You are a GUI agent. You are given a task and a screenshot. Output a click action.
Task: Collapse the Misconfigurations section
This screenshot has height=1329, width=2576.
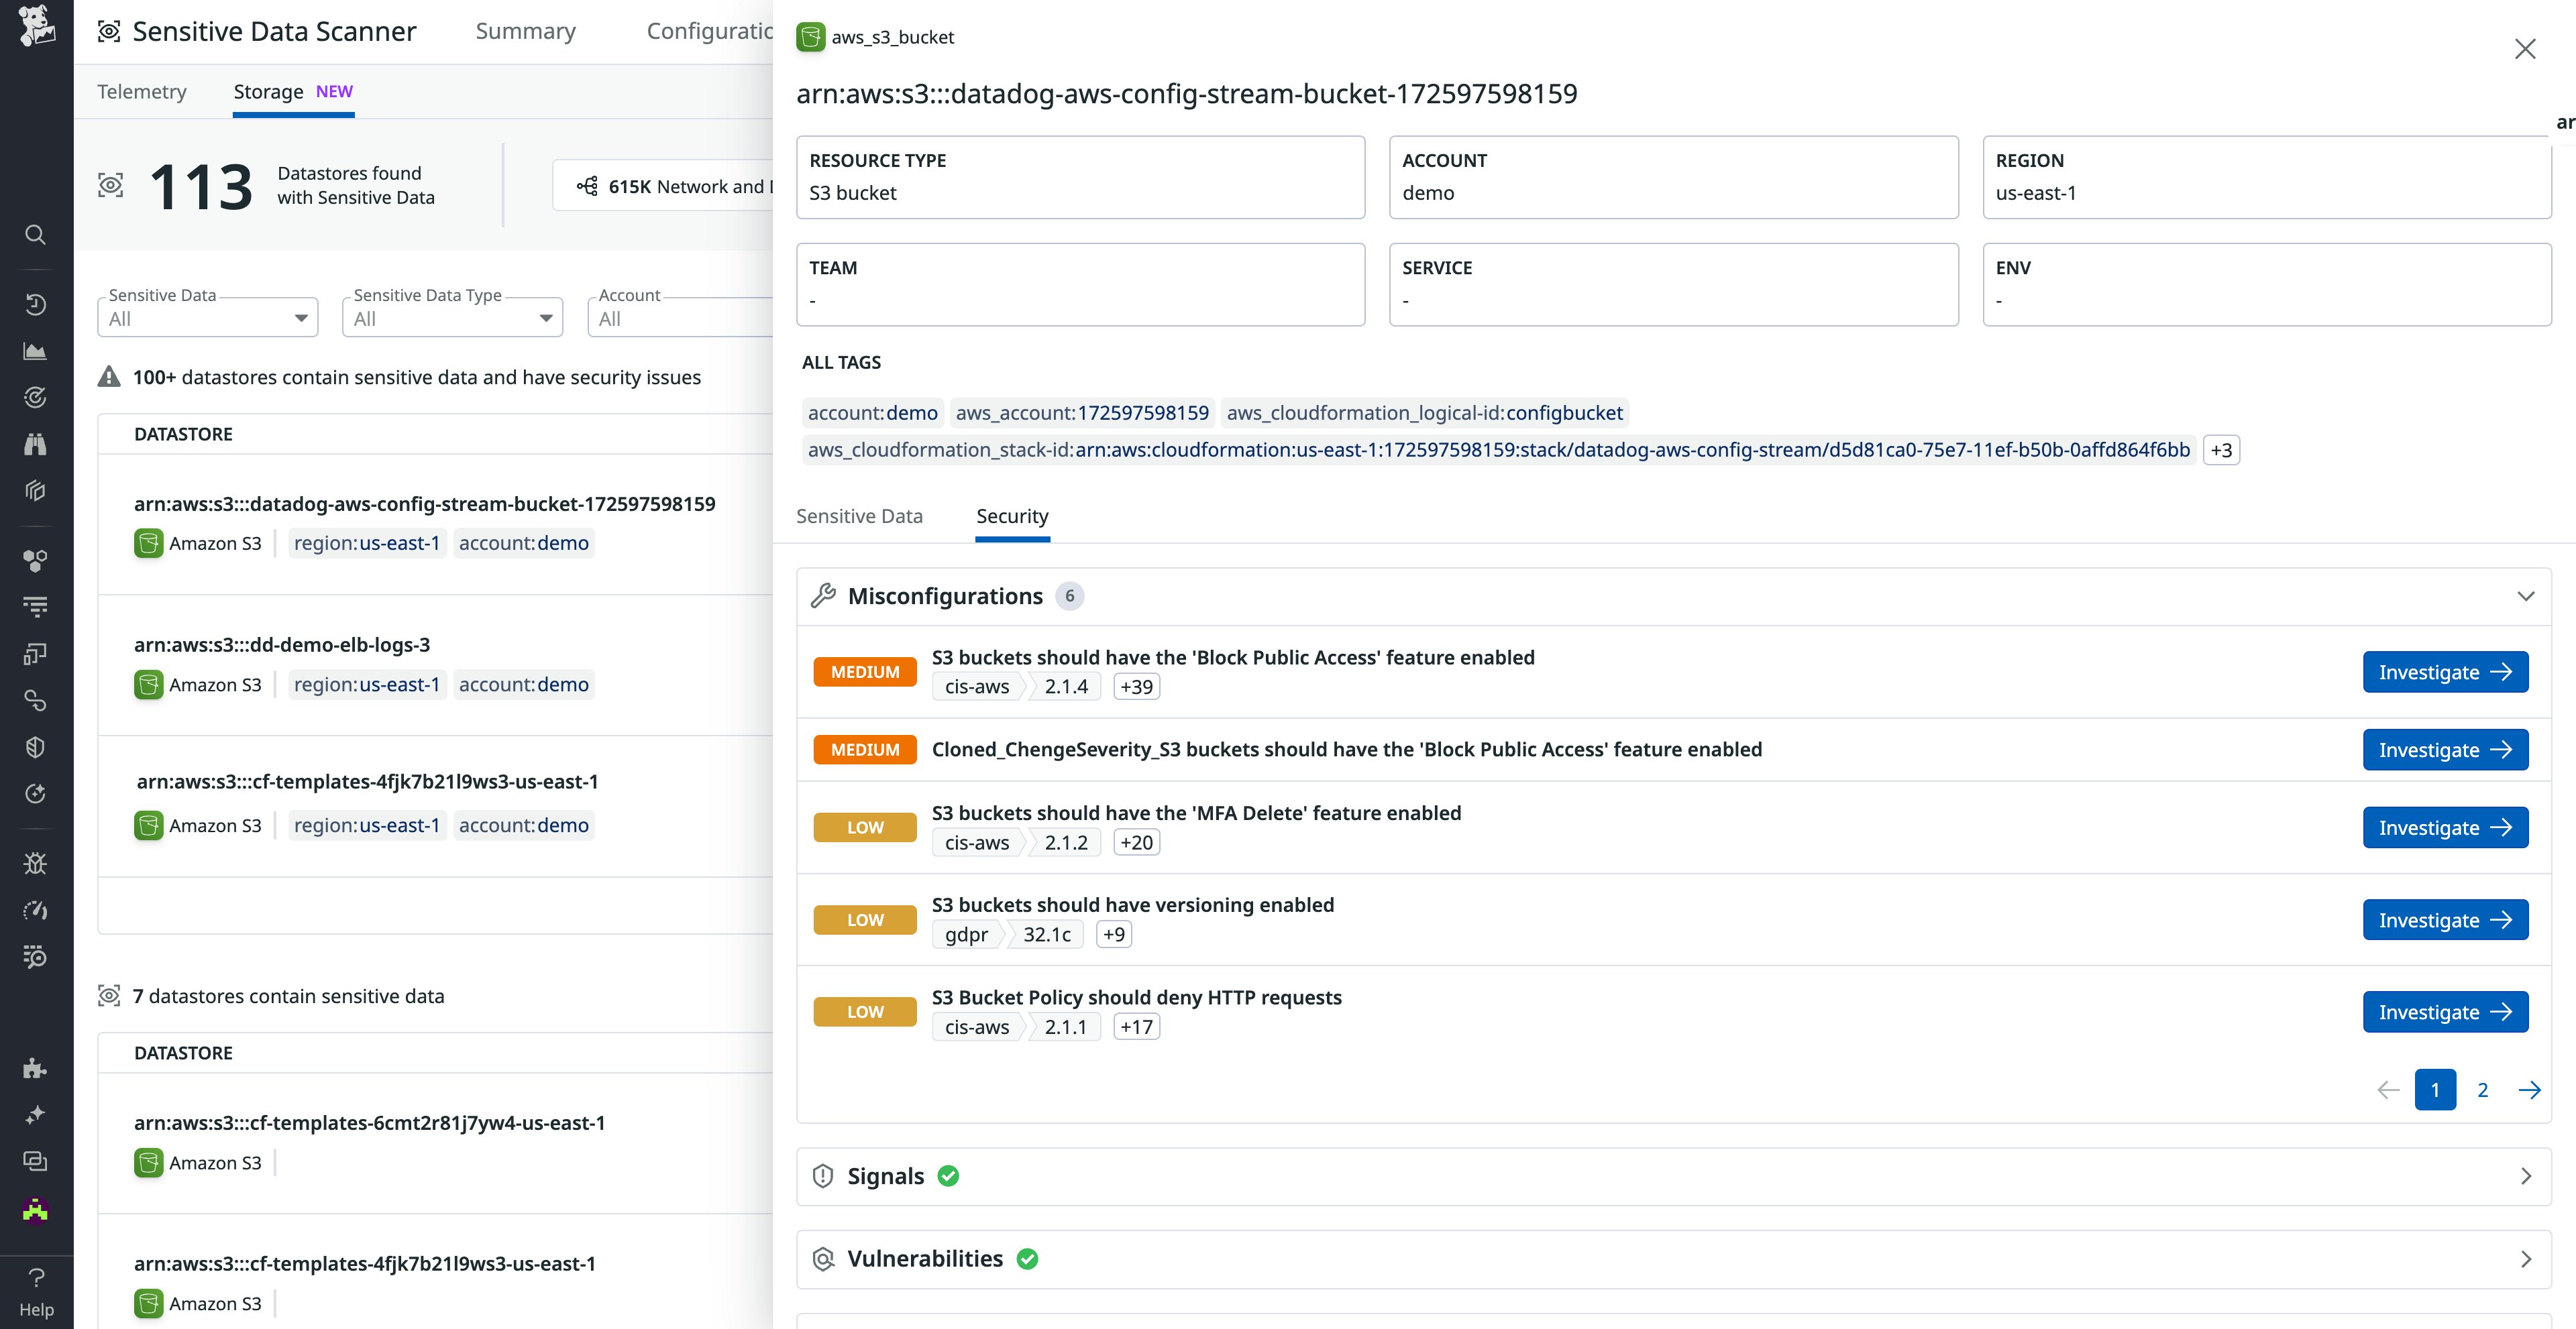2525,597
